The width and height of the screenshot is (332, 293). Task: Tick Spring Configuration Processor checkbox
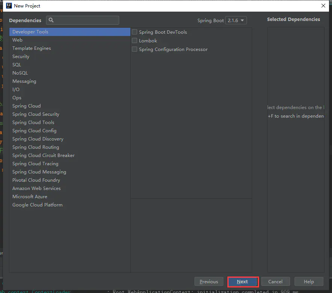[x=135, y=49]
